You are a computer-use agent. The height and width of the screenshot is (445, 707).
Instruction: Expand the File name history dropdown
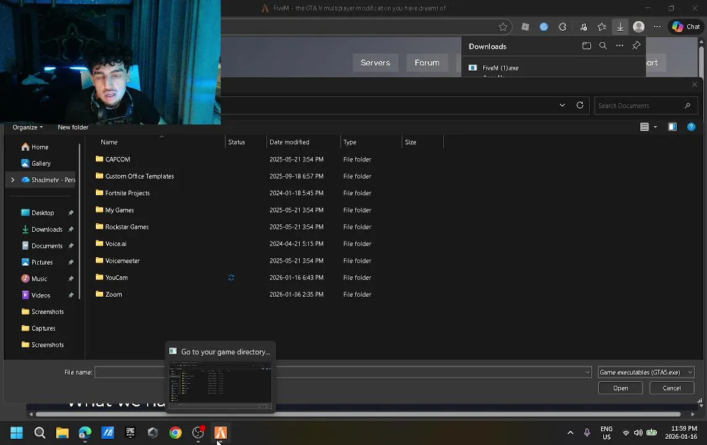(587, 372)
